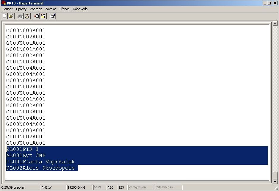Expand the Zobrazit menu
Viewport: 279px width, 191px height.
(x=36, y=9)
